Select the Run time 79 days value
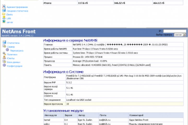Screen dimensions: 188x125 tap(95, 49)
